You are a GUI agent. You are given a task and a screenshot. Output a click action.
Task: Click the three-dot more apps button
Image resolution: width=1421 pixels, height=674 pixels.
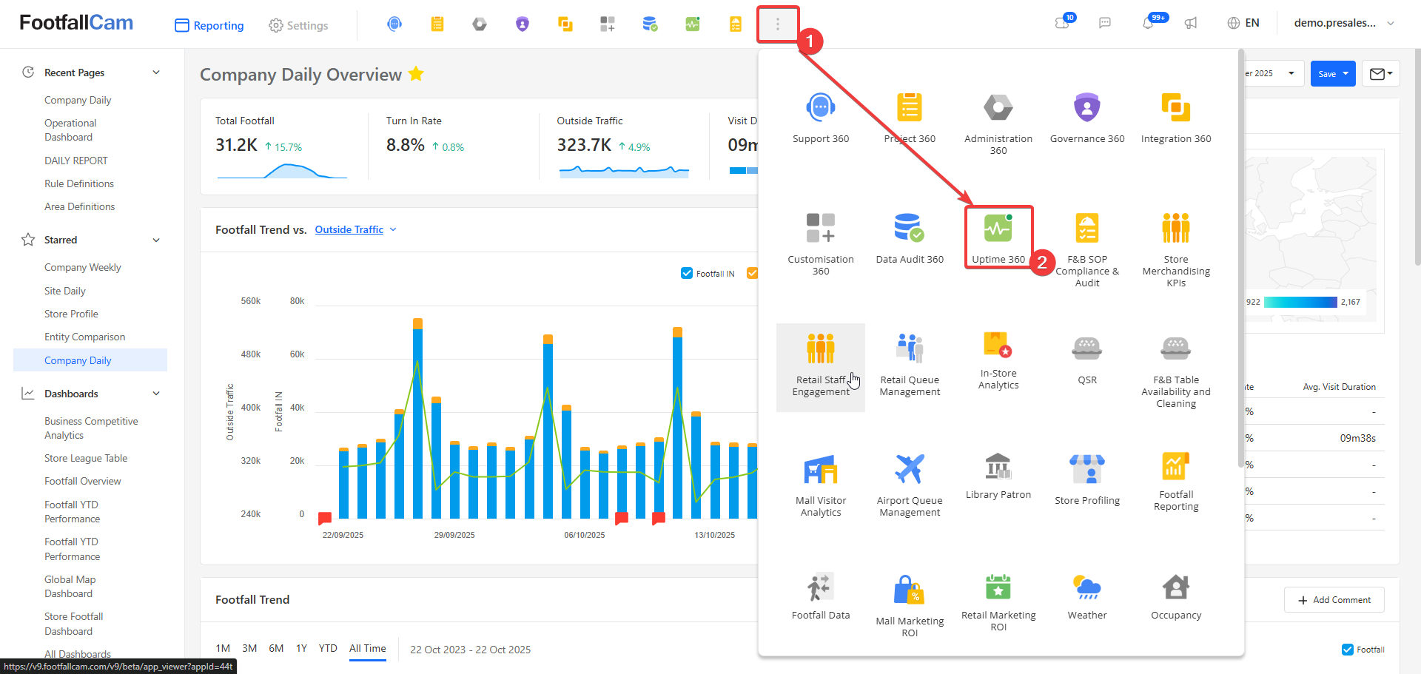pyautogui.click(x=778, y=24)
